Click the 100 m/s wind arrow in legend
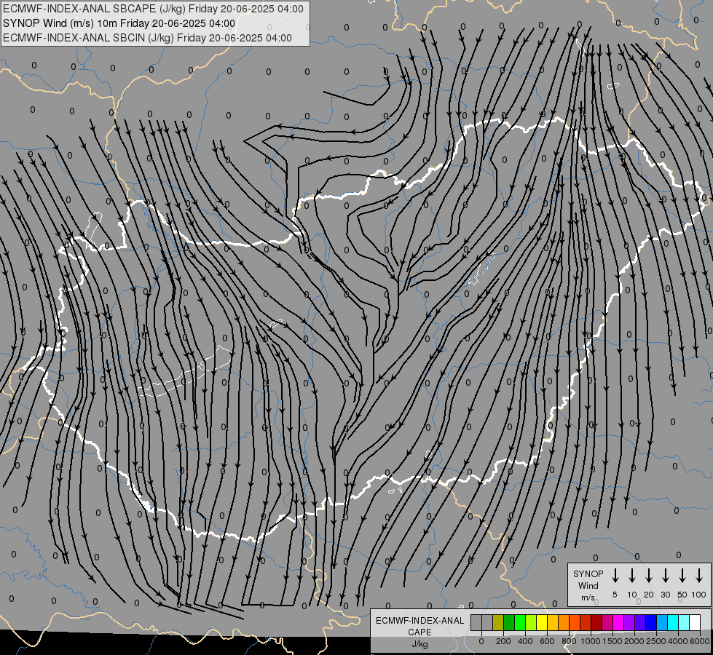Screen dimensions: 713x655 tap(699, 576)
